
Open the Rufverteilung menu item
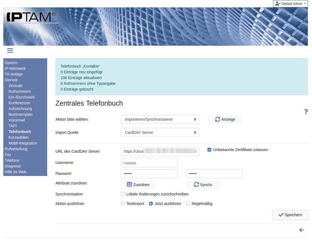[x=16, y=149]
